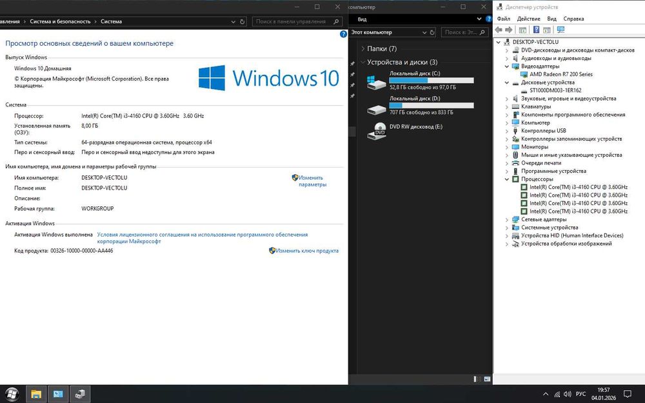Expand Клавиатуры category
This screenshot has width=645, height=403.
coord(507,106)
